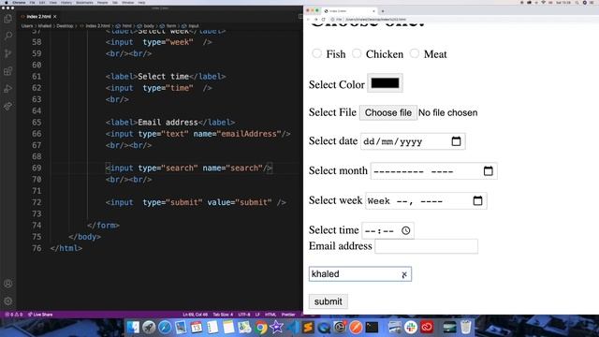Switch to the index 2.html editor tab

pyautogui.click(x=38, y=17)
